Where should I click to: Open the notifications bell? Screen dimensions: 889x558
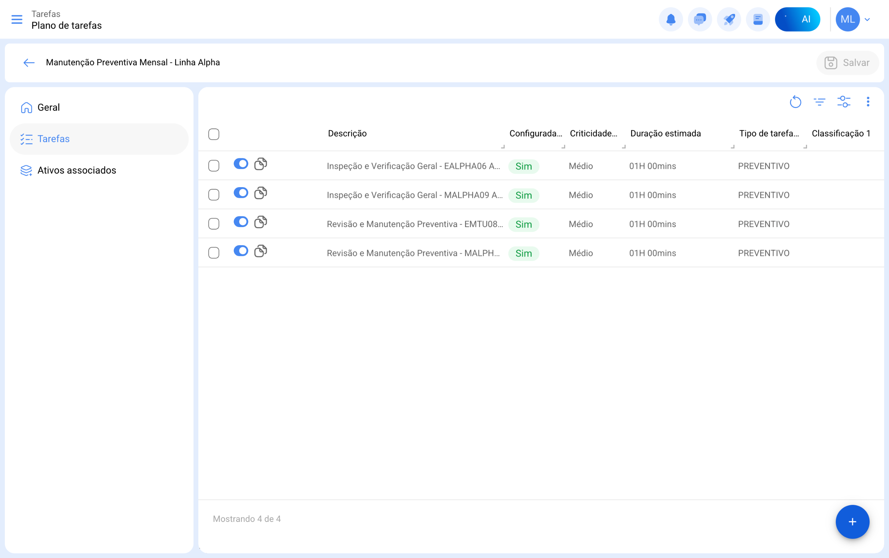(x=671, y=19)
